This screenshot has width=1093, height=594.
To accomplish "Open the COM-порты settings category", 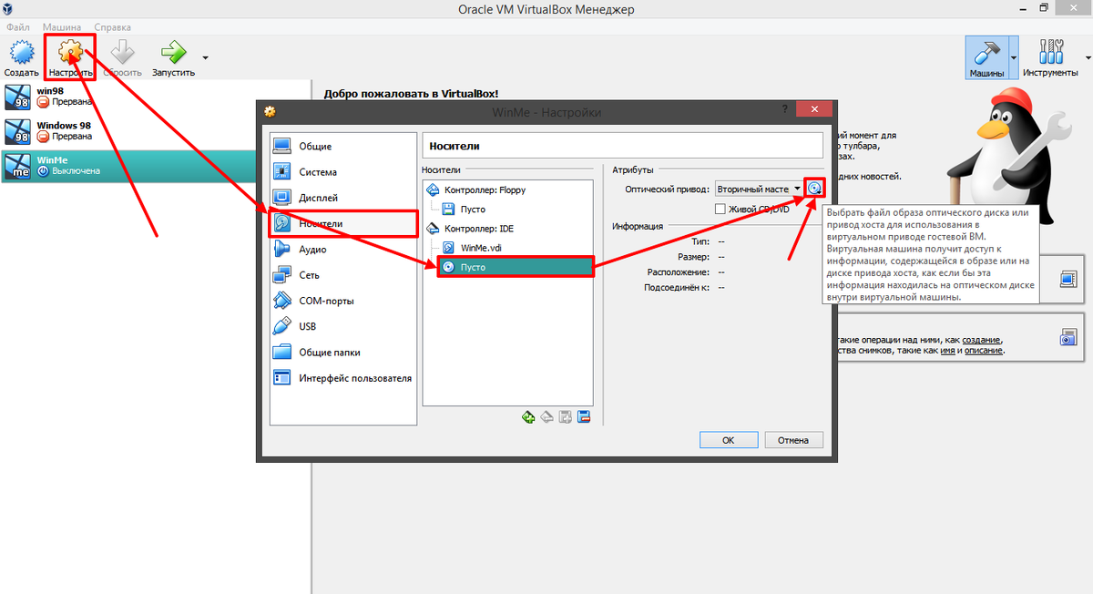I will 343,301.
